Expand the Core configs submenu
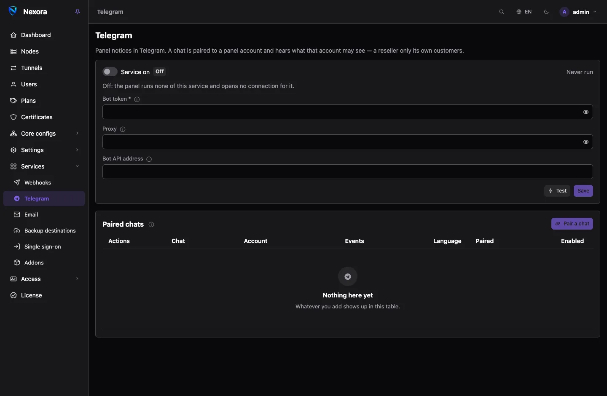The image size is (607, 396). point(44,134)
